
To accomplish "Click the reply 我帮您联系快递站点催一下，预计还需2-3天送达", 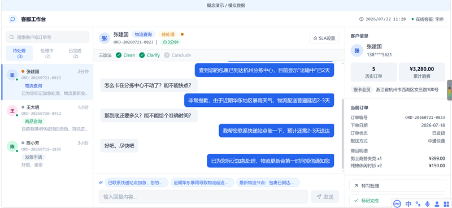I will point(276,131).
